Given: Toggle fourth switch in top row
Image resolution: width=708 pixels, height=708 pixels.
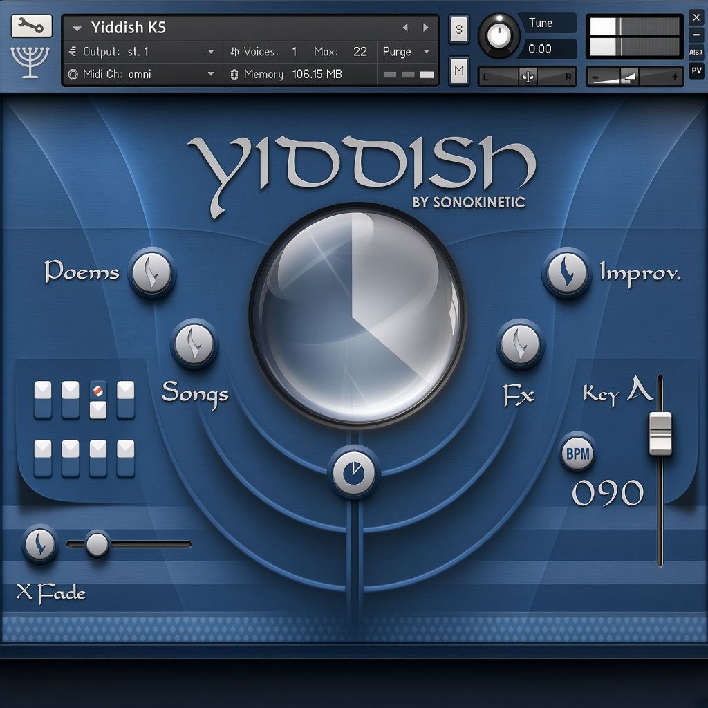Looking at the screenshot, I should (126, 400).
